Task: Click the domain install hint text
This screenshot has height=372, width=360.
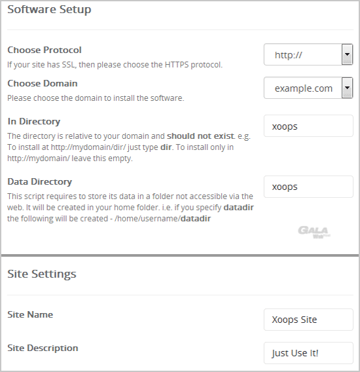Action: click(96, 98)
